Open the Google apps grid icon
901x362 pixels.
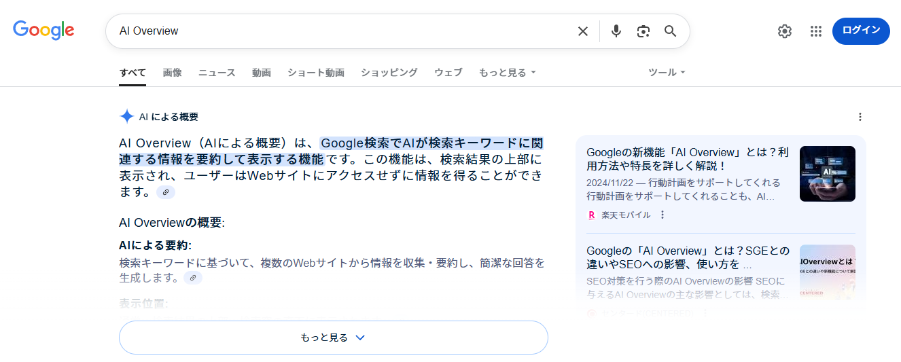pyautogui.click(x=816, y=31)
